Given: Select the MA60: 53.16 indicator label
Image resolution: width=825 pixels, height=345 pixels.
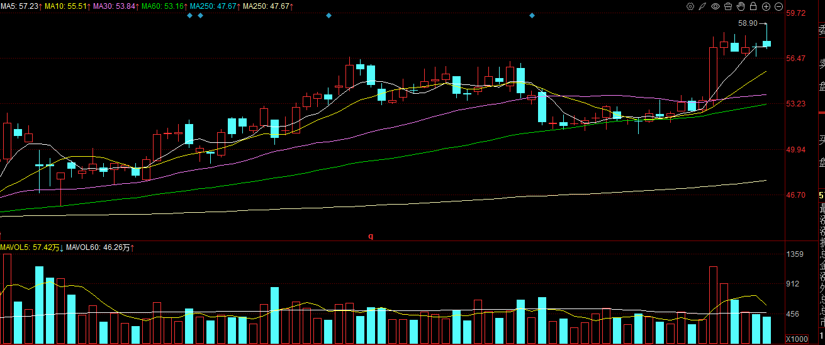Looking at the screenshot, I should [x=164, y=6].
